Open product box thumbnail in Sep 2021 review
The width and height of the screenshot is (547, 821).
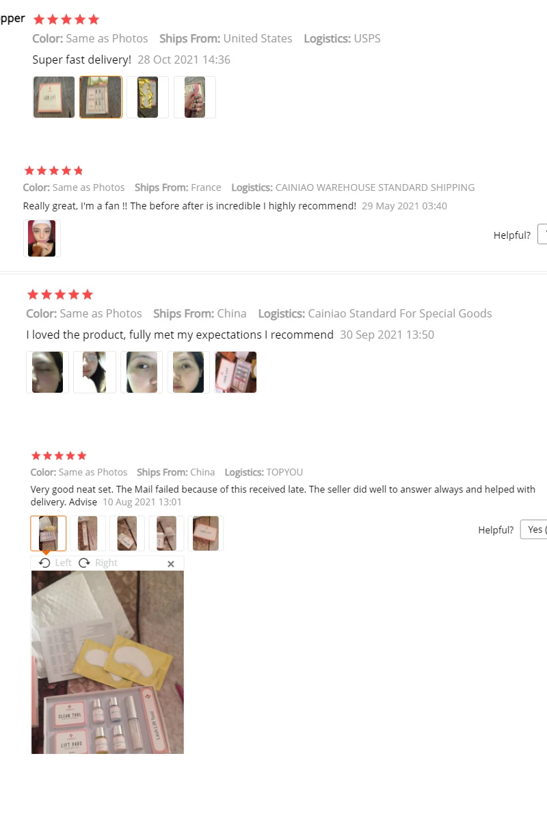[236, 372]
